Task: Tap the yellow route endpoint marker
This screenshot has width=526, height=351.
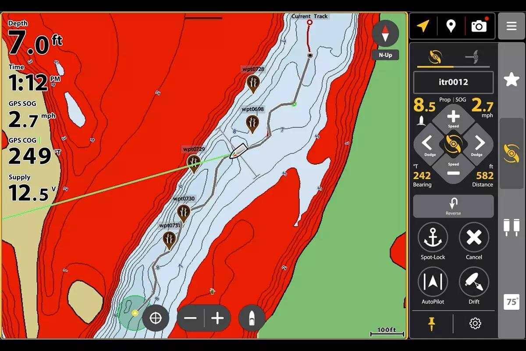Action: (135, 313)
